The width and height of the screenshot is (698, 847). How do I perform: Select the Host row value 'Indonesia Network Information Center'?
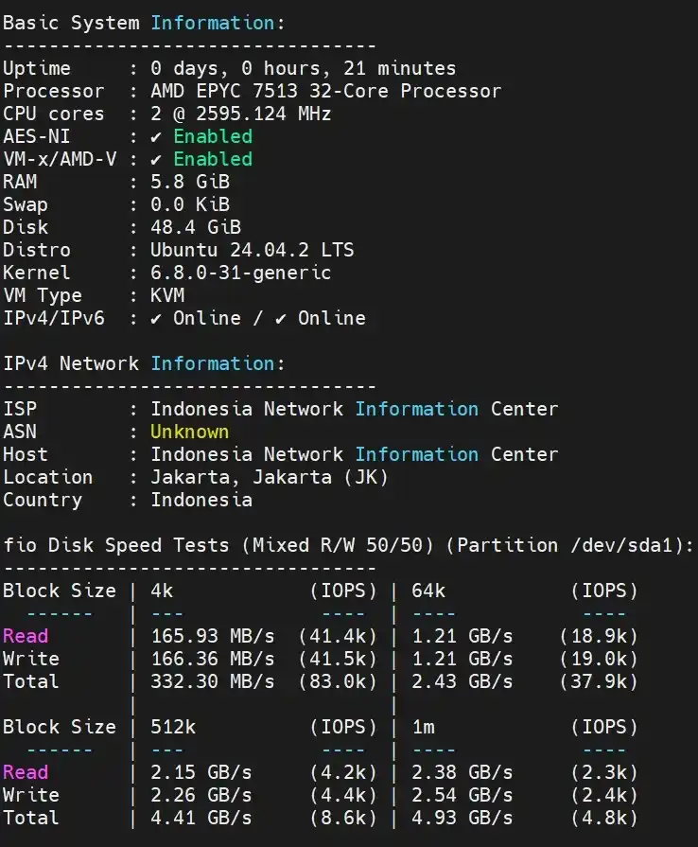(x=354, y=454)
